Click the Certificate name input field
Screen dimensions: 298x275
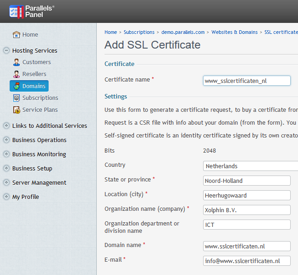point(247,81)
